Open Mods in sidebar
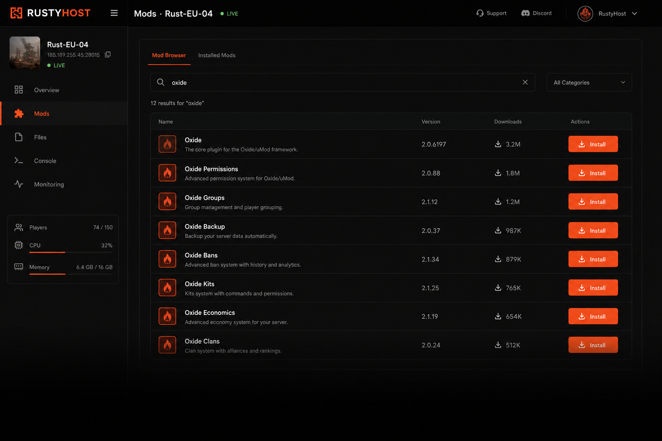 64,114
